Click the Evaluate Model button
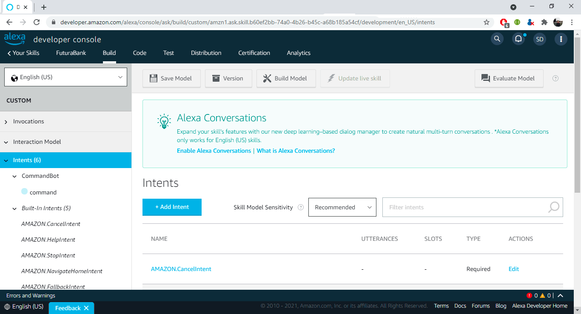Viewport: 581px width, 314px height. tap(509, 78)
